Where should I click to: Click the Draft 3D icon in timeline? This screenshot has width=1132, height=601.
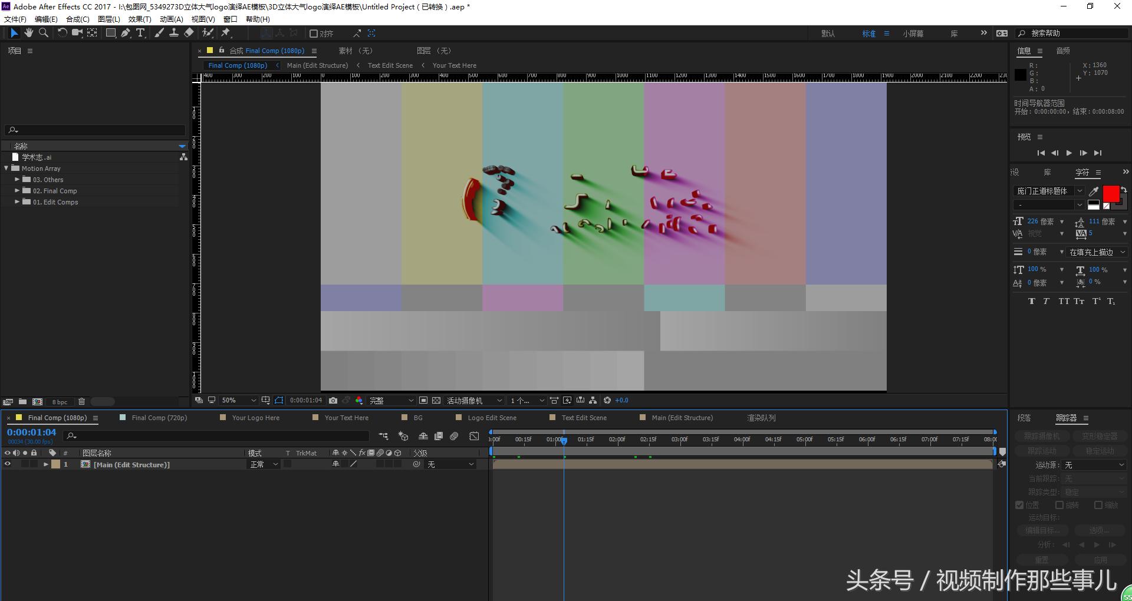point(404,436)
